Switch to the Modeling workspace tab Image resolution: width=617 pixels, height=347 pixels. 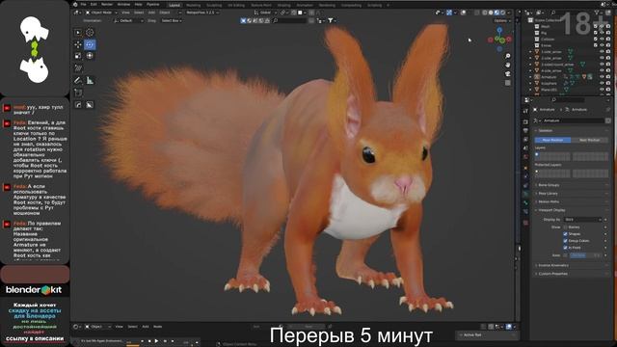point(193,5)
